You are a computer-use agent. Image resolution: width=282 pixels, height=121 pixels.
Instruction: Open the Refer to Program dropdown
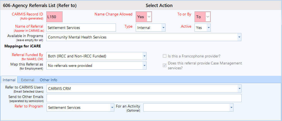point(112,107)
